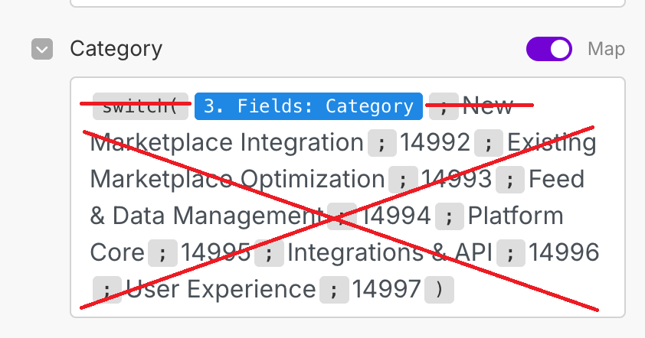Click the Category field label

coord(116,49)
